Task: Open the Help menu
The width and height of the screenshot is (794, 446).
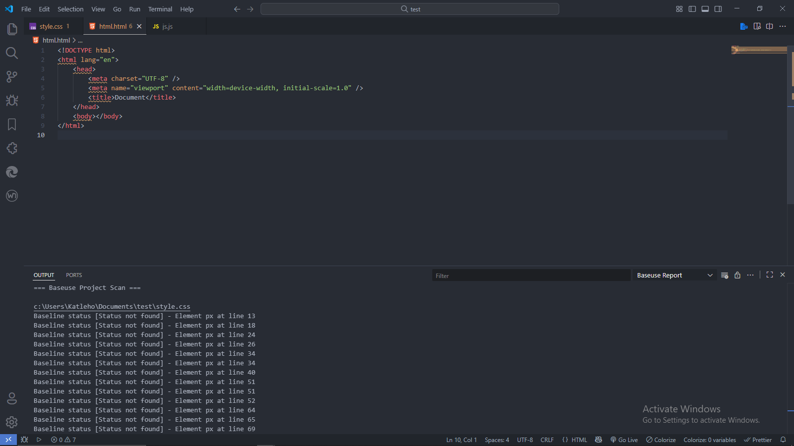Action: click(x=187, y=9)
